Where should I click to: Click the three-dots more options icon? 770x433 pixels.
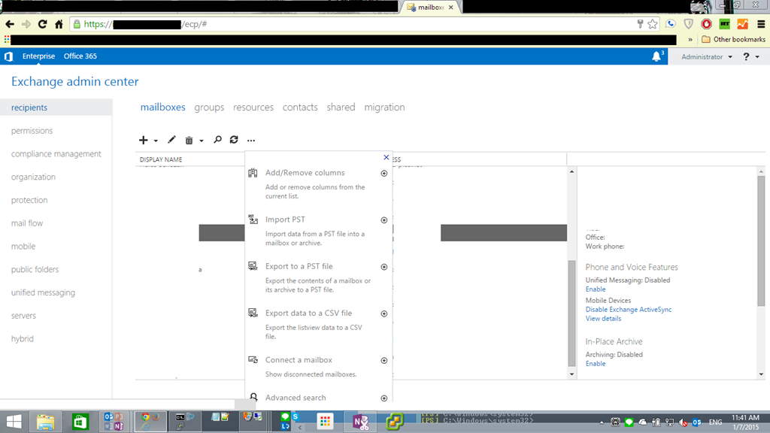tap(251, 141)
